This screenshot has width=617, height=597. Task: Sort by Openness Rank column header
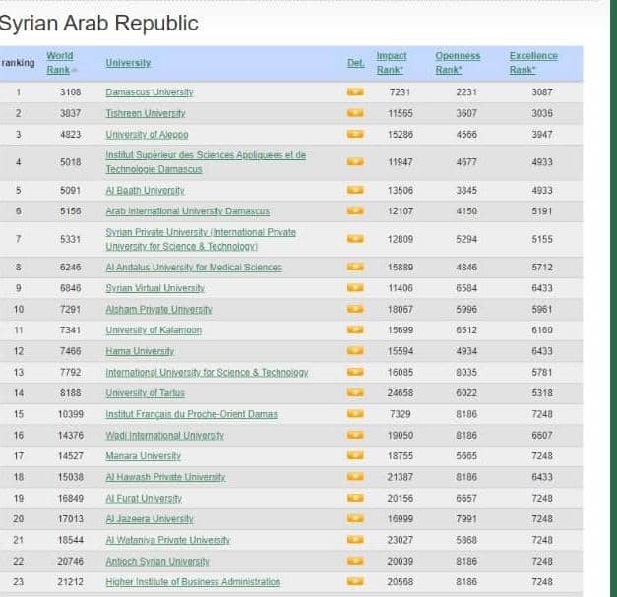pyautogui.click(x=458, y=63)
